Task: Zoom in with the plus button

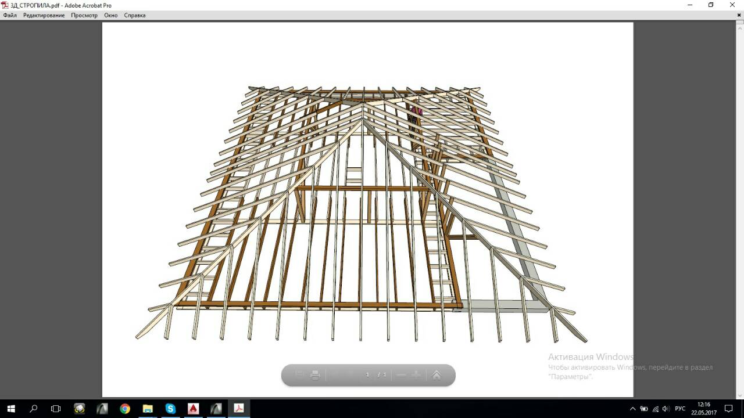Action: (416, 375)
